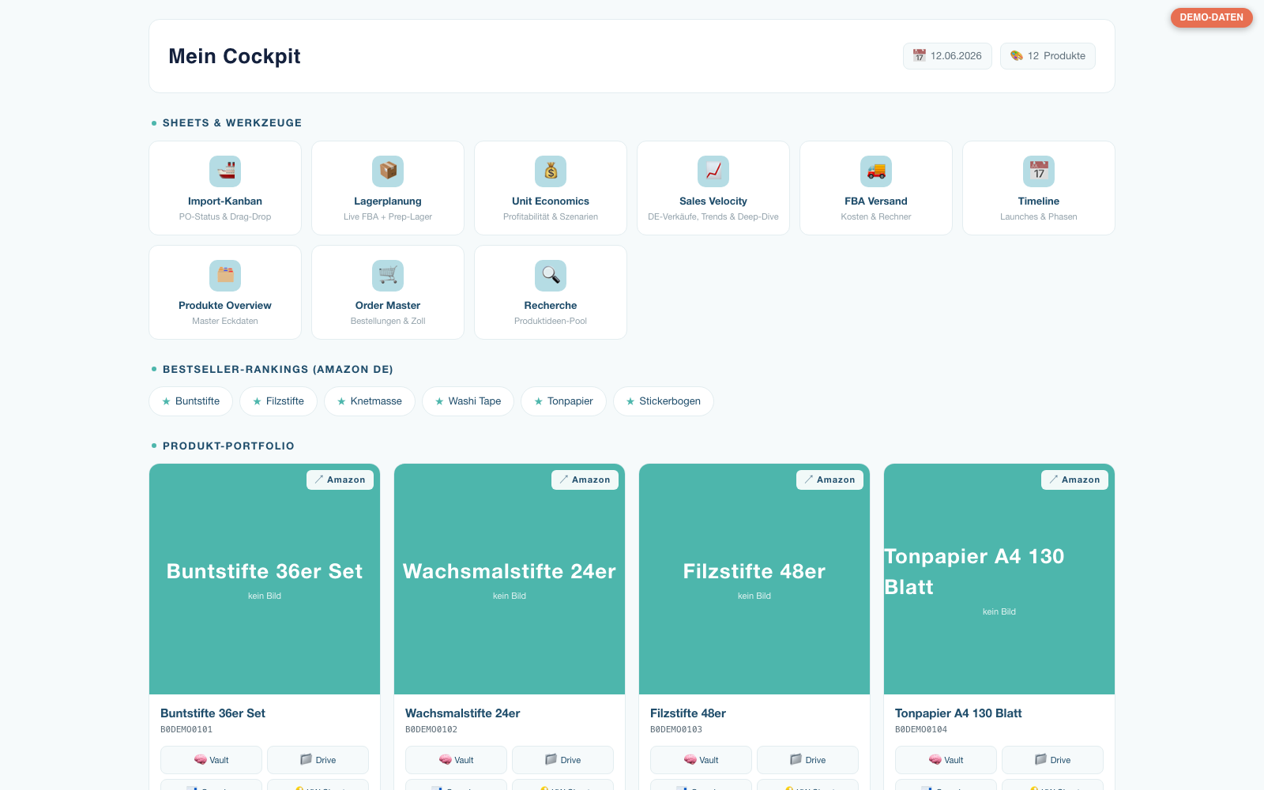Image resolution: width=1264 pixels, height=790 pixels.
Task: Open the Order Master cart icon
Action: tap(388, 276)
